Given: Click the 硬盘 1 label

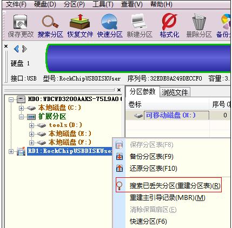Looking at the screenshot, I should point(20,63).
